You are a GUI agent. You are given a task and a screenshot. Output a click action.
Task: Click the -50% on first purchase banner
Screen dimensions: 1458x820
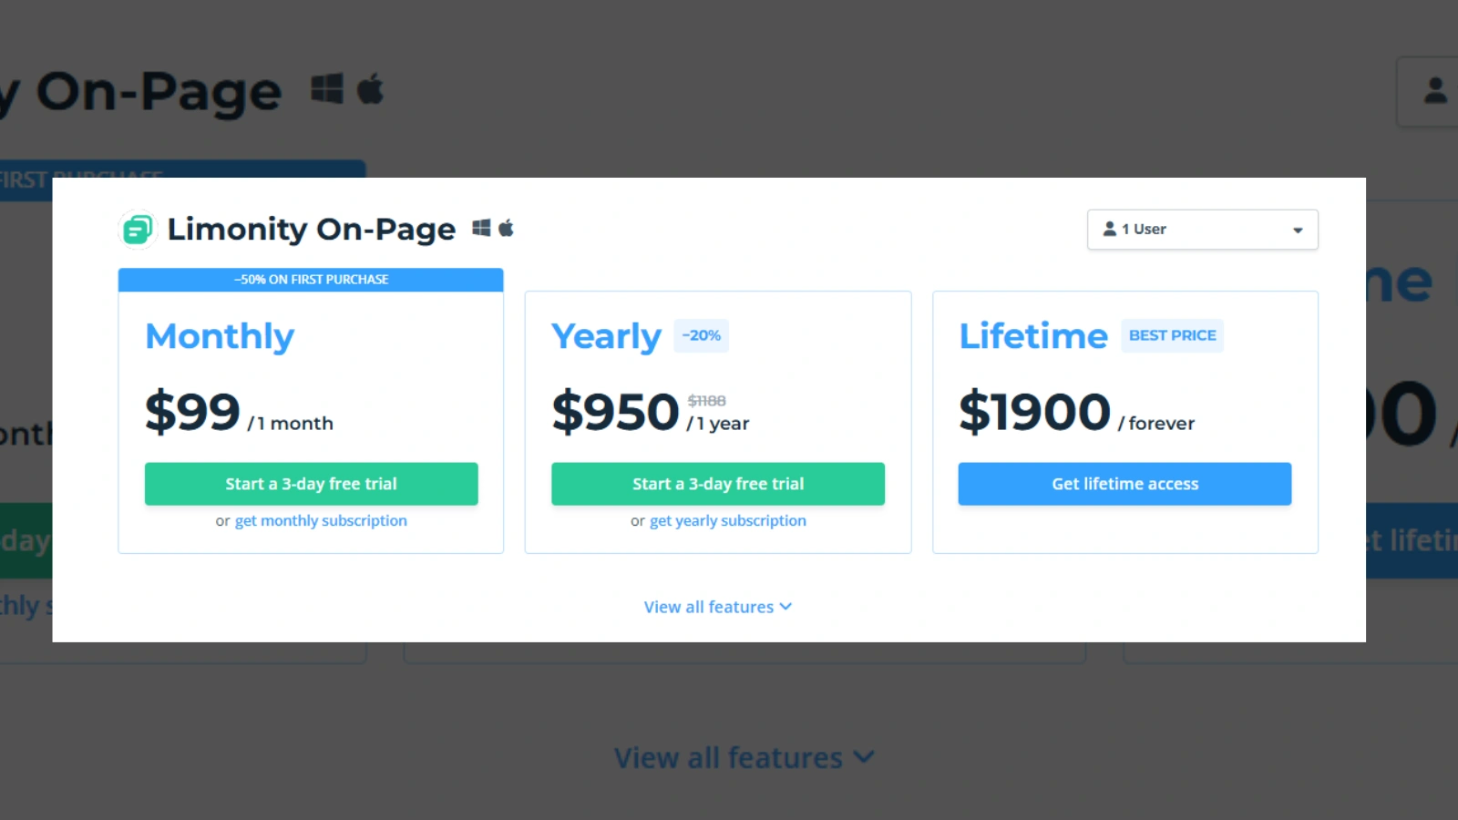(x=311, y=280)
